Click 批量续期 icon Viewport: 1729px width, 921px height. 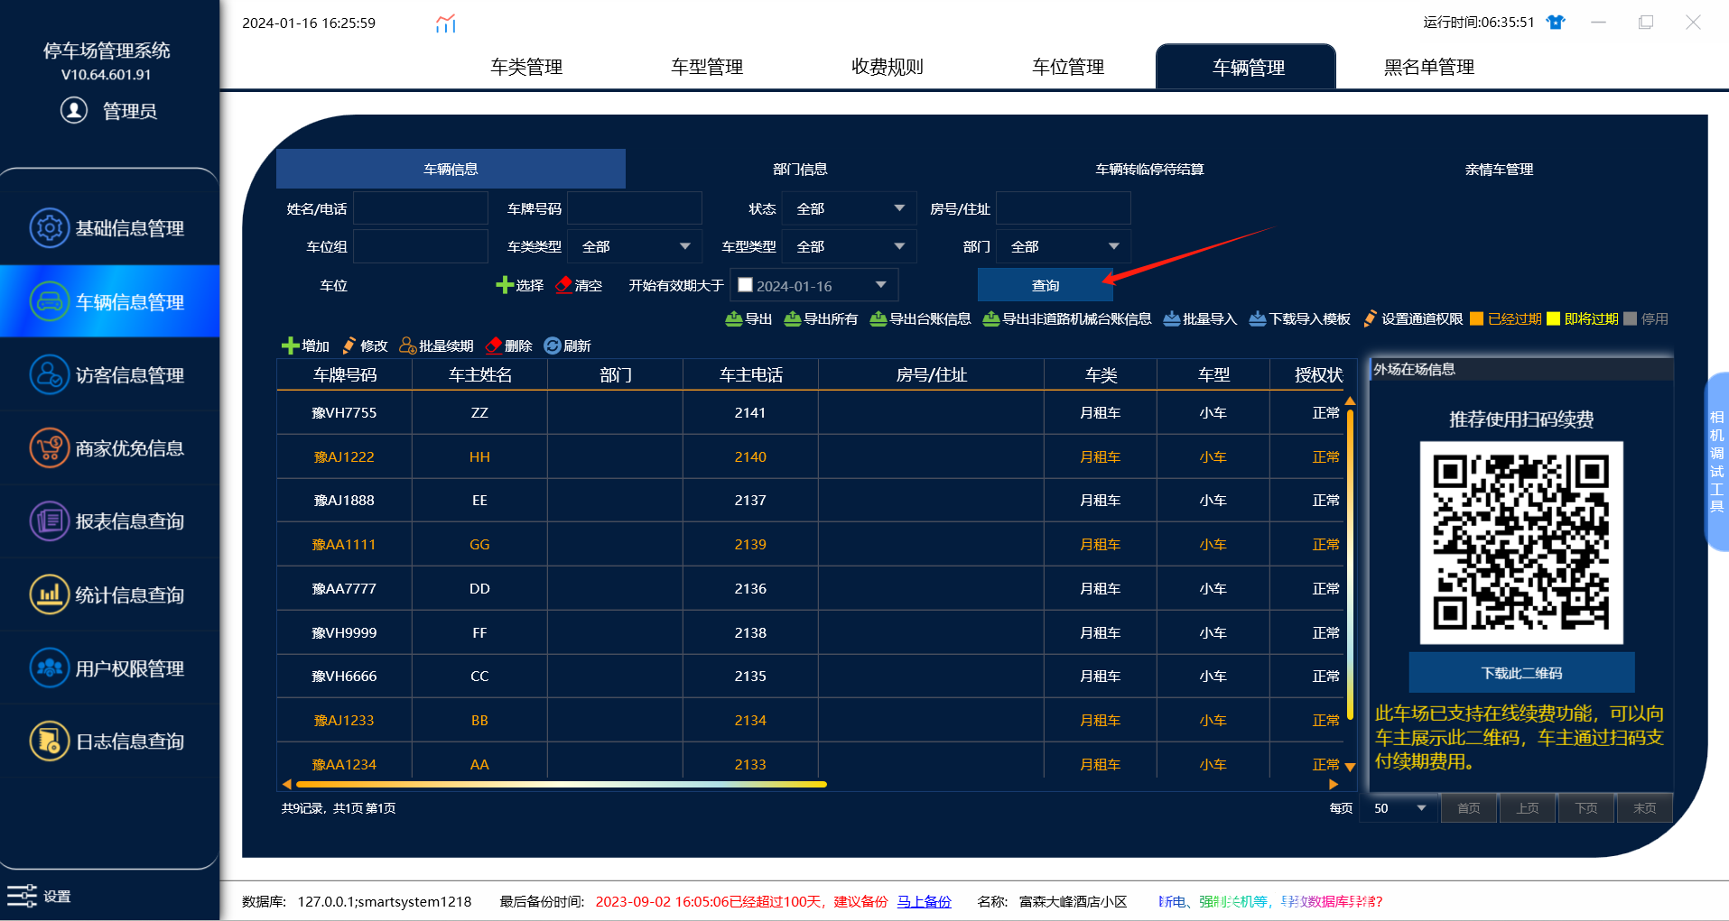click(407, 345)
